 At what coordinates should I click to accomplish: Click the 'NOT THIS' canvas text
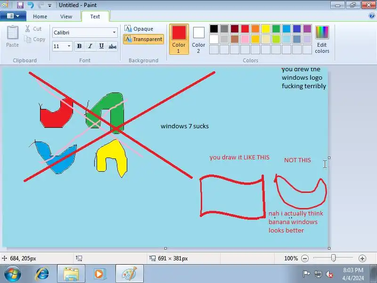297,160
